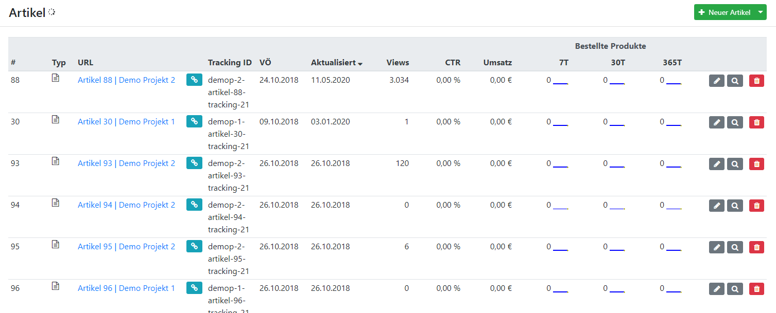Select views value 3.034

pos(399,80)
